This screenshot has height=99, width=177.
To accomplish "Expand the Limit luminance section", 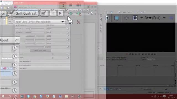I will 17,61.
